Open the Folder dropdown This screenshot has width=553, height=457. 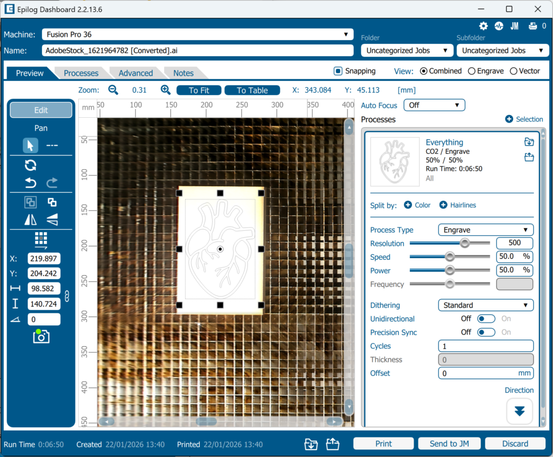coord(406,50)
